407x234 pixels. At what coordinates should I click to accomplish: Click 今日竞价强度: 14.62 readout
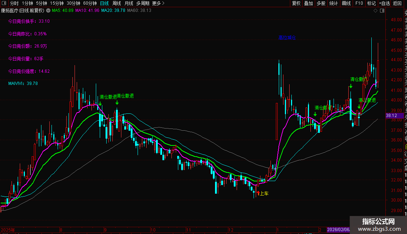29,71
